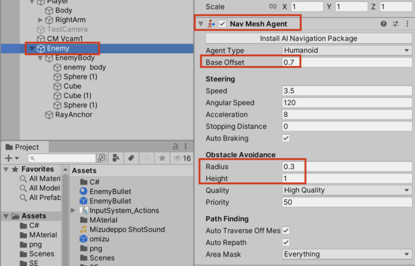Uncheck the Auto Braking checkbox

pyautogui.click(x=286, y=138)
